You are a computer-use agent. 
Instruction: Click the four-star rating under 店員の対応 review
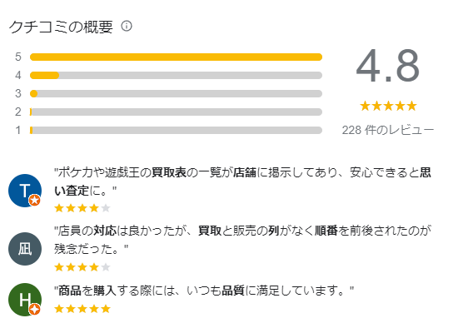click(82, 267)
